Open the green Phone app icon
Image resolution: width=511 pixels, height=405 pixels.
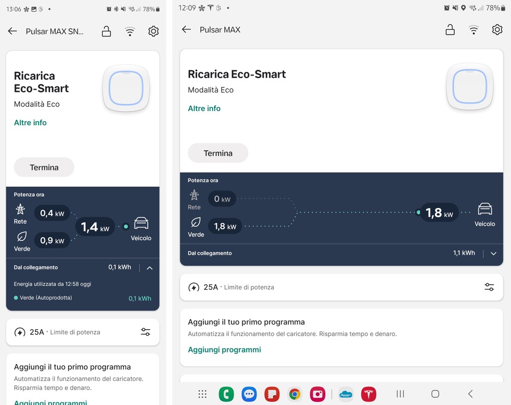coord(226,394)
